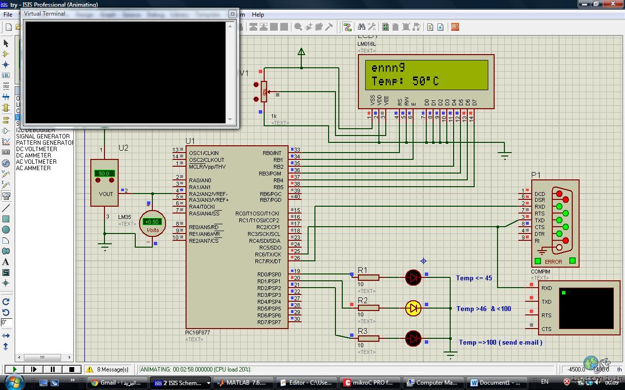Screen dimensions: 625x390
Task: Select the 2D Box graphics tool
Action: [x=6, y=219]
